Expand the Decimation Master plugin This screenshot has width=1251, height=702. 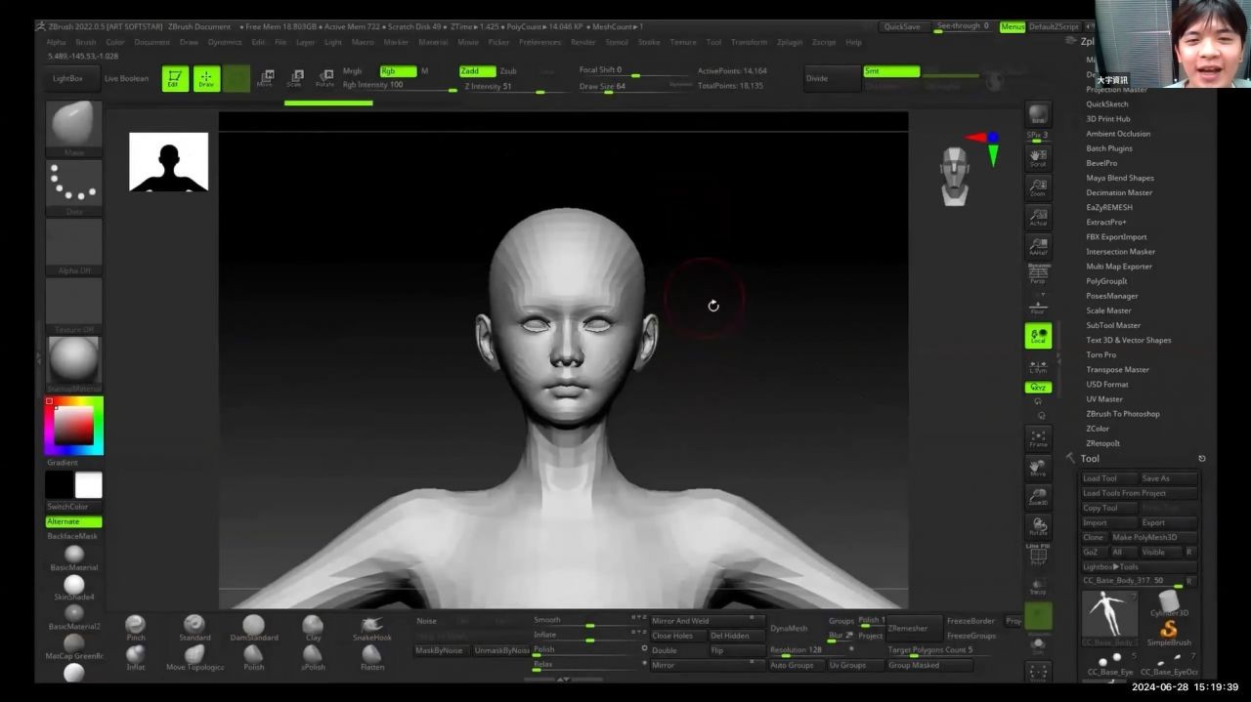[1119, 192]
